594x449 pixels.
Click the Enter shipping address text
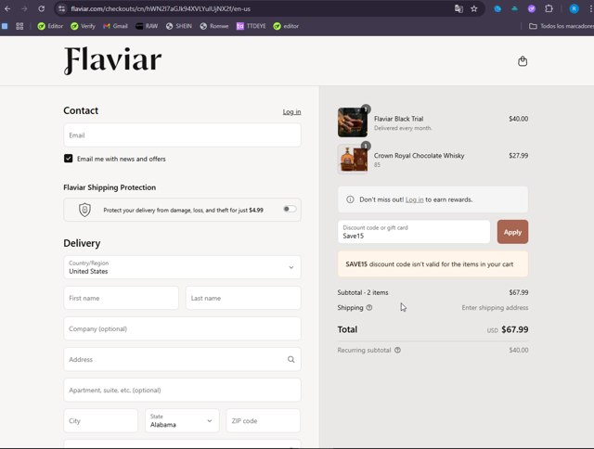click(495, 308)
